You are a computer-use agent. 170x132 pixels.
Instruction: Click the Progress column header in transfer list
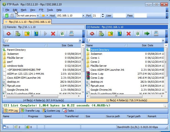(x=33, y=116)
